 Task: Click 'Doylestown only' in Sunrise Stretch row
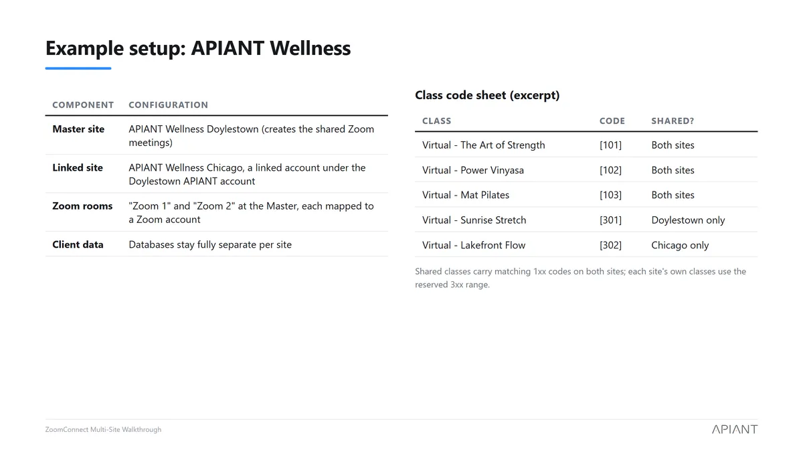[x=688, y=220]
